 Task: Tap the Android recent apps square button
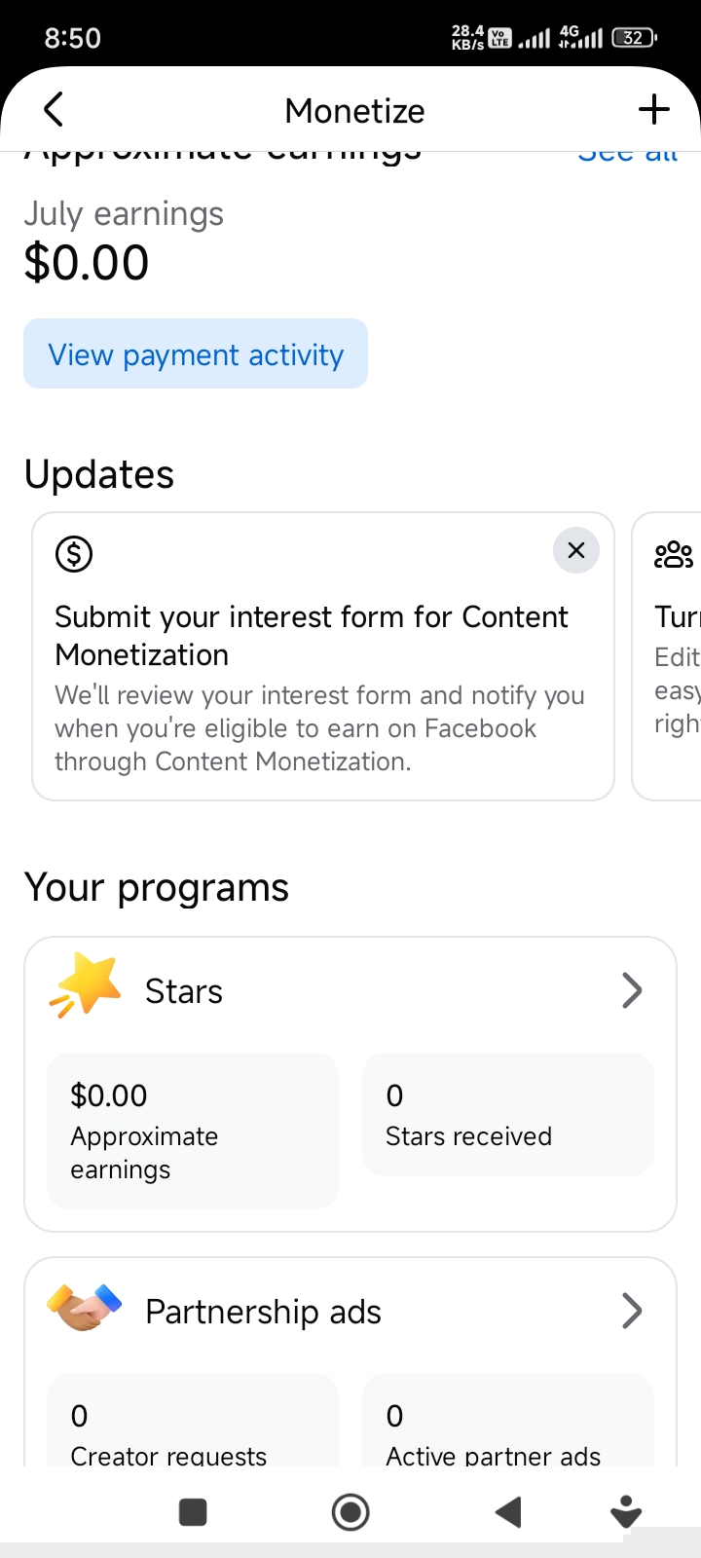(x=193, y=1512)
